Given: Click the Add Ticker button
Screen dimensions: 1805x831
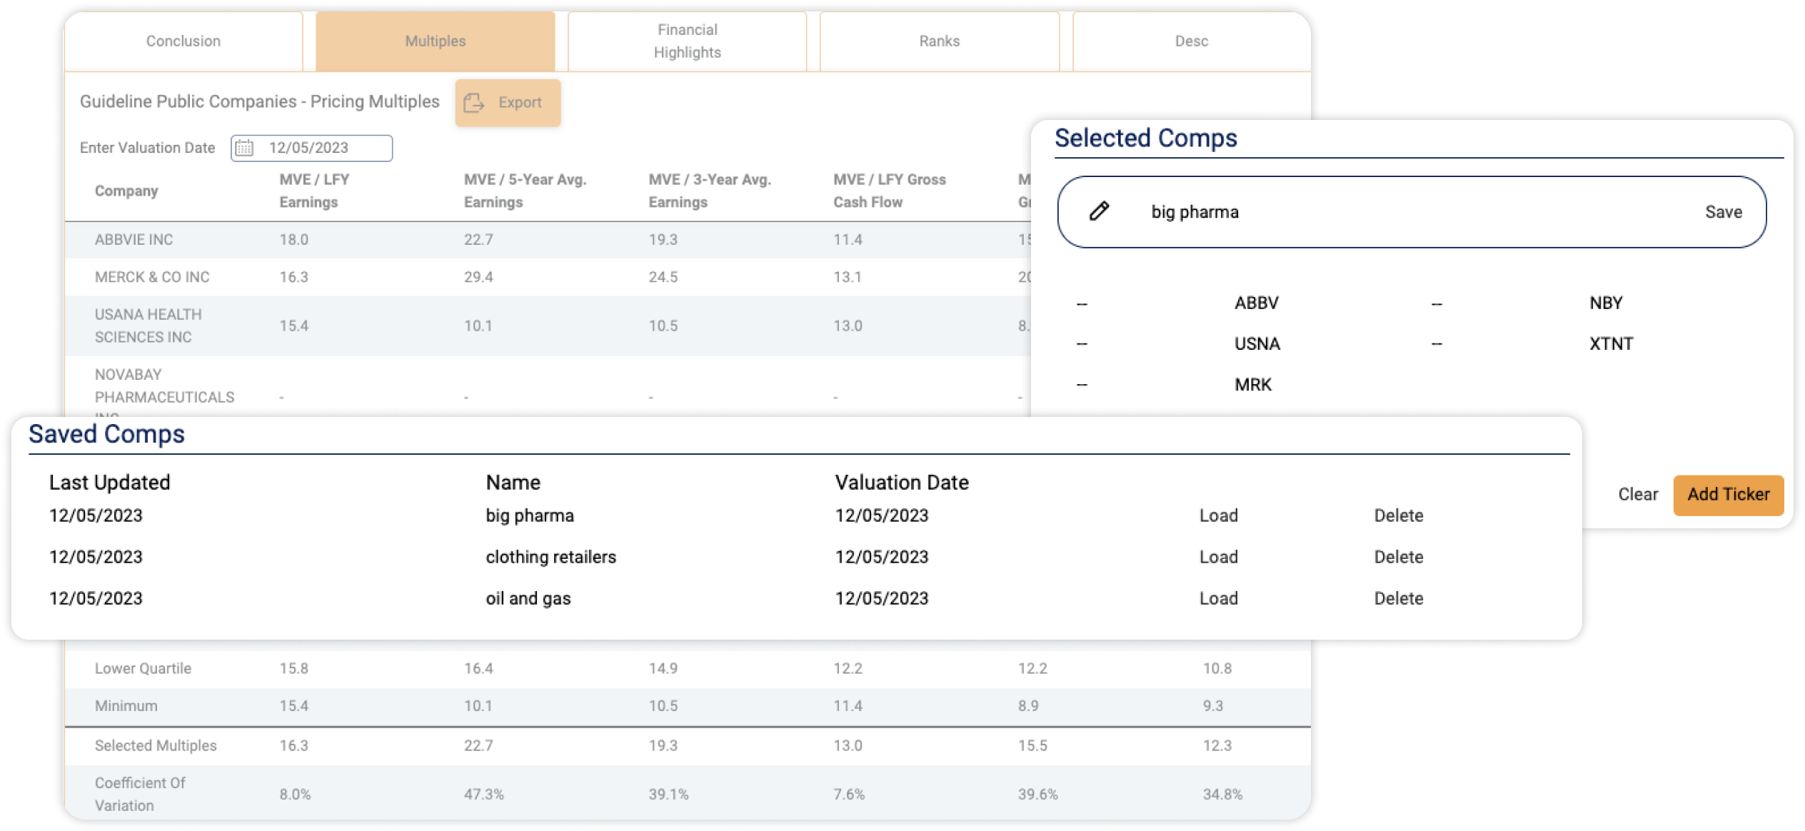Looking at the screenshot, I should click(x=1729, y=494).
